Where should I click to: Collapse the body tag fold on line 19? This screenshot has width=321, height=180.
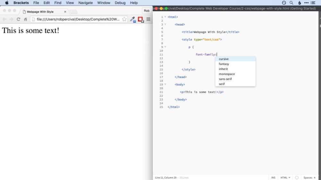[x=165, y=84]
